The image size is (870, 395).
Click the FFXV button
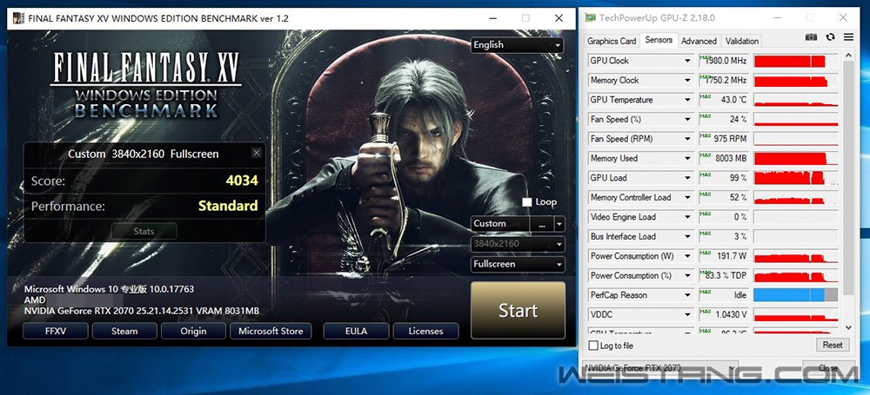56,332
